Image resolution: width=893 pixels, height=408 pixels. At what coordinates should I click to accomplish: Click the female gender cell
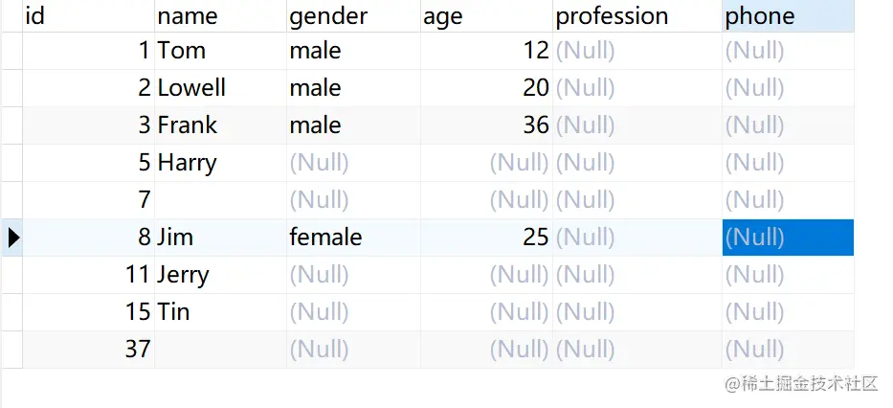(x=352, y=238)
